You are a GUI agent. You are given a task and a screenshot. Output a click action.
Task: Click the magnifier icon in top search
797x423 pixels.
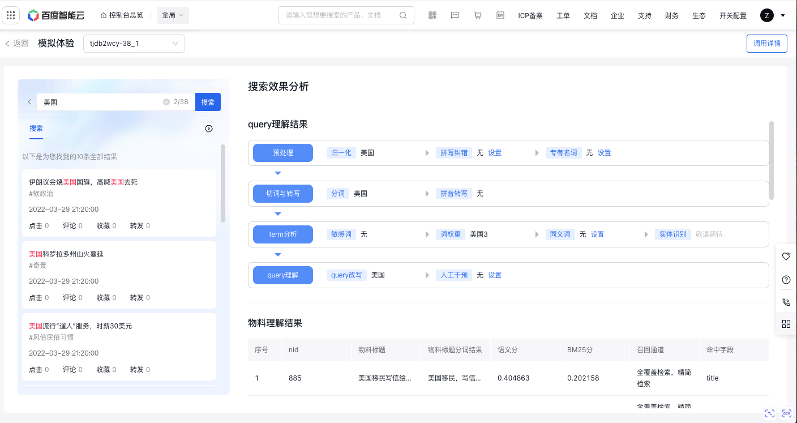(x=403, y=15)
